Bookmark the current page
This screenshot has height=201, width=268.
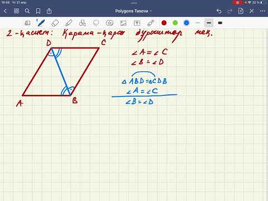(x=38, y=11)
